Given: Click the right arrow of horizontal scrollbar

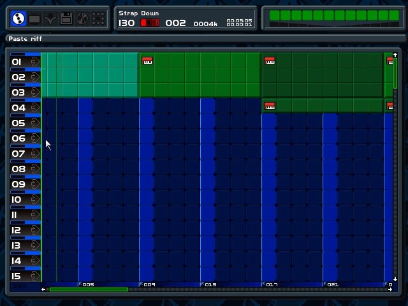Looking at the screenshot, I should pyautogui.click(x=390, y=289).
